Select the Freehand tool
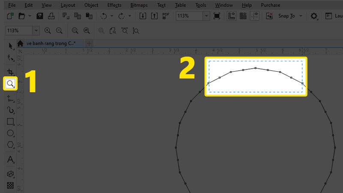343x193 pixels. 10,99
